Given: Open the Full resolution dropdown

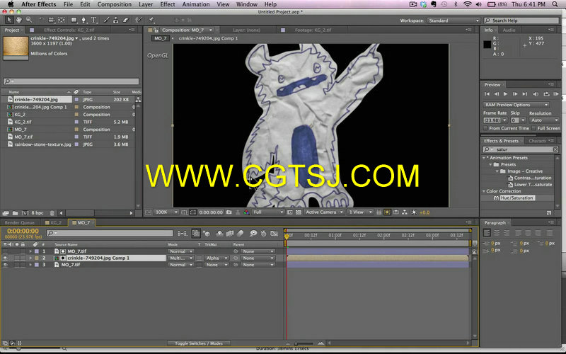Looking at the screenshot, I should click(x=268, y=212).
